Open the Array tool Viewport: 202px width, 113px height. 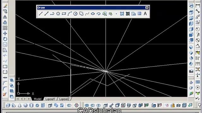(x=5, y=28)
